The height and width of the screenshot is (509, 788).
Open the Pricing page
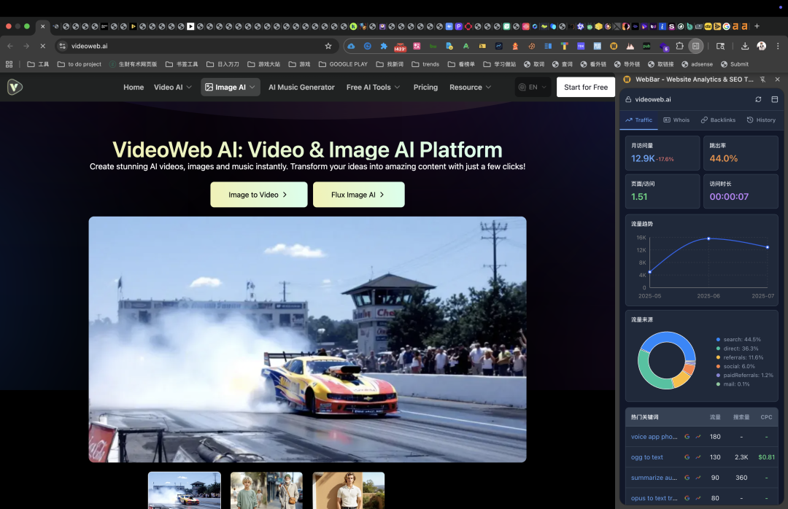pos(425,87)
